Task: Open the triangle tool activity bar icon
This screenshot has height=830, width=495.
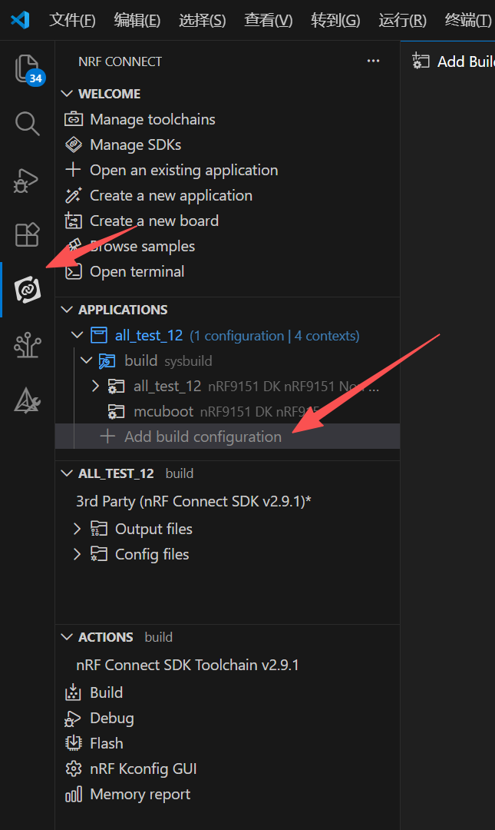Action: tap(27, 400)
